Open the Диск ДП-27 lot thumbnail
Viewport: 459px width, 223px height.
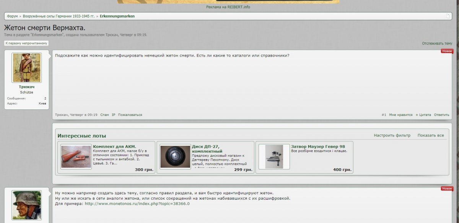(x=175, y=157)
